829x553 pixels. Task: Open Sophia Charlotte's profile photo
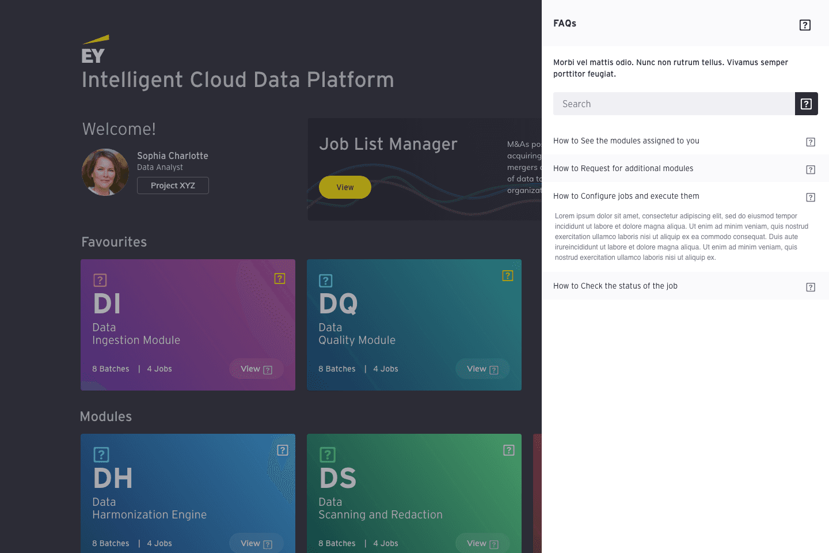(x=105, y=172)
